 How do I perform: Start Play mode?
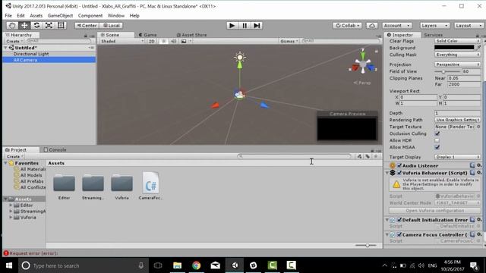(x=232, y=25)
